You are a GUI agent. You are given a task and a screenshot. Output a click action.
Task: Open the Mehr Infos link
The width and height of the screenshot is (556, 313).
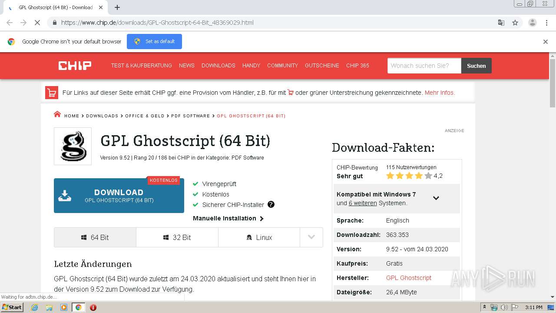[x=440, y=93]
